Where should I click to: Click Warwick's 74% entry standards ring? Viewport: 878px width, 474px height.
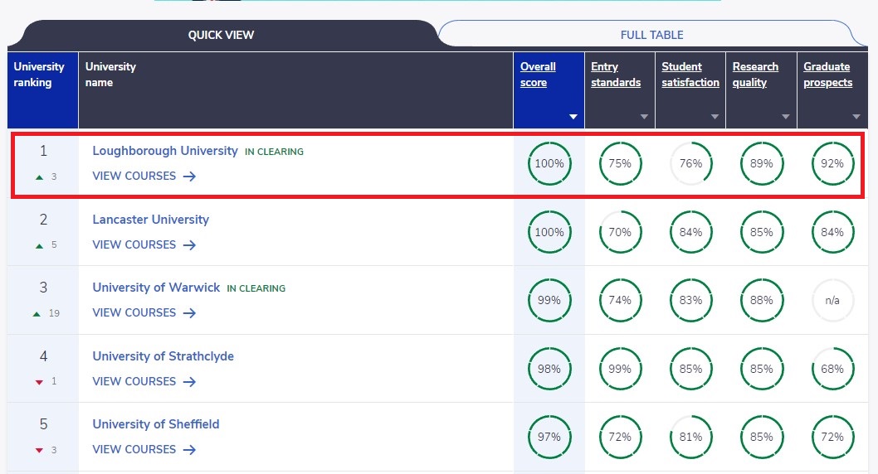620,301
